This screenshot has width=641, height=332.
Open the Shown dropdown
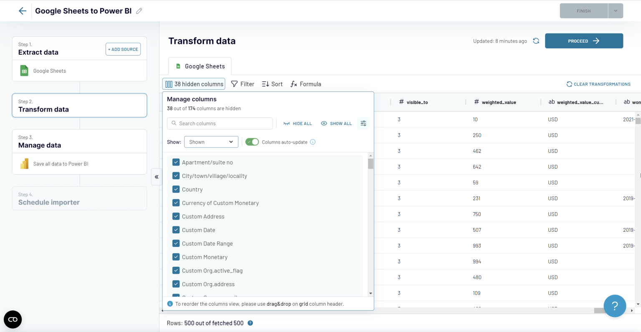click(211, 142)
